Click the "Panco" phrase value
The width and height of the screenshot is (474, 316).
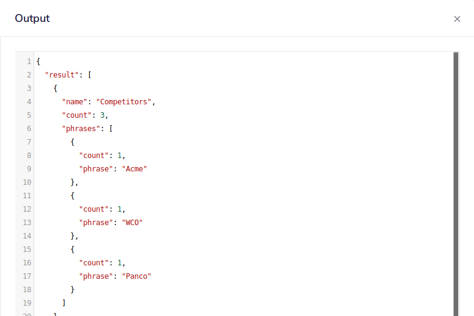(x=137, y=276)
